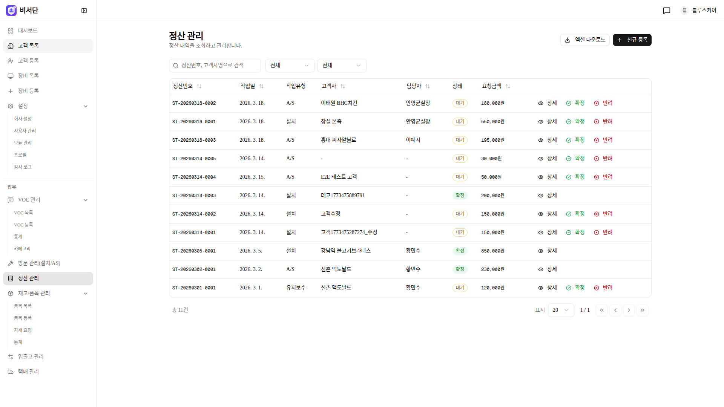Viewport: 724px width, 407px height.
Task: Open 회사 설정 submenu item
Action: tap(23, 119)
